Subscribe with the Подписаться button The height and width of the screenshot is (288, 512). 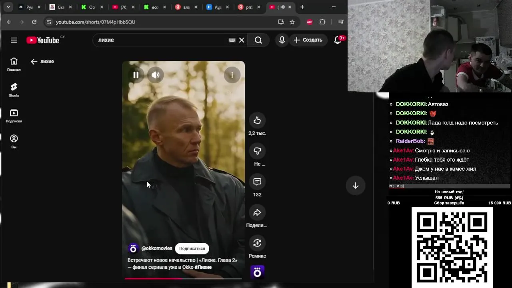tap(192, 248)
